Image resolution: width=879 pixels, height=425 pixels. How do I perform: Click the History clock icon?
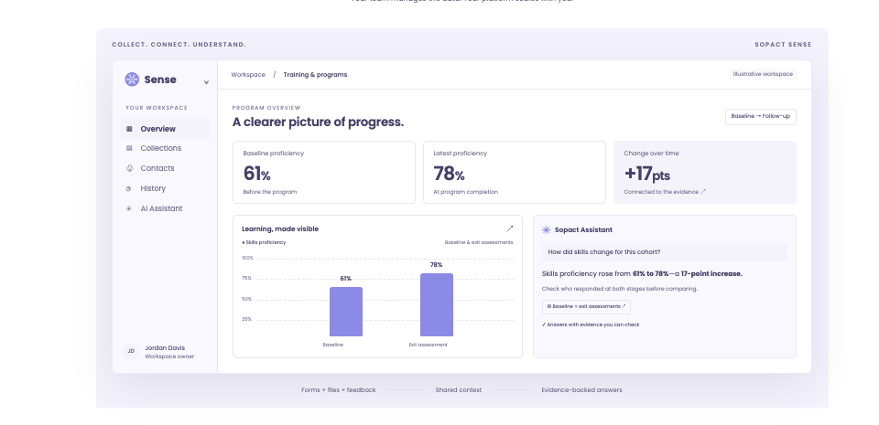129,189
